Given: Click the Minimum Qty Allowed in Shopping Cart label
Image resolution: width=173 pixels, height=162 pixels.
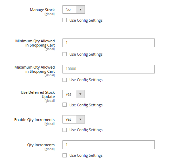Looking at the screenshot, I should point(35,43).
